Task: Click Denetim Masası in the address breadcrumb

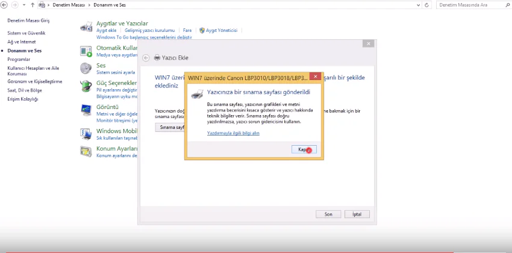Action: point(69,5)
